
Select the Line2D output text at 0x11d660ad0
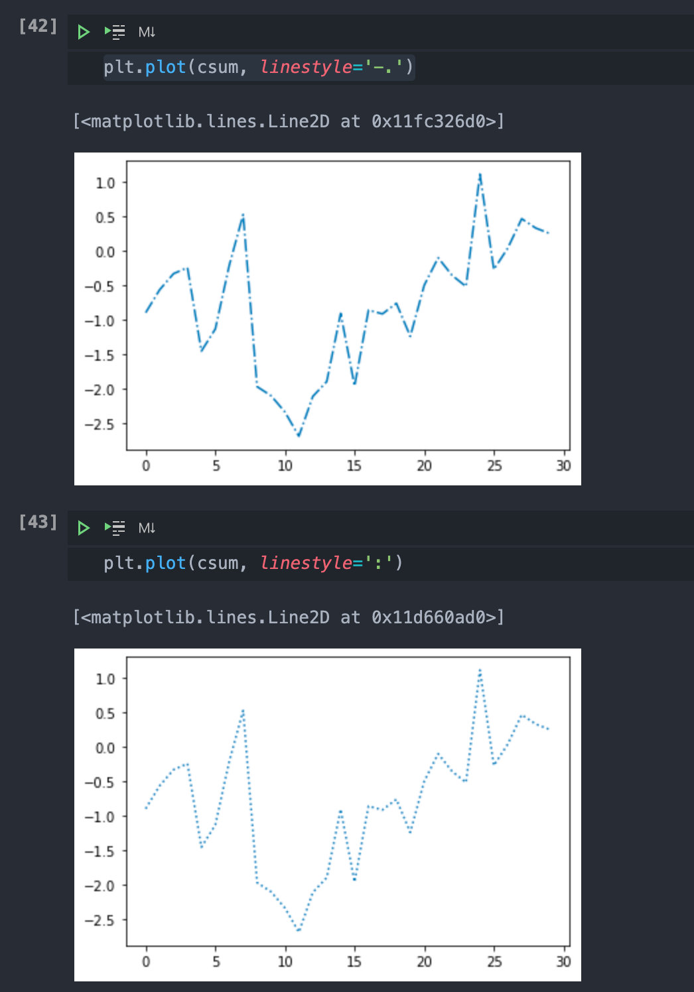point(289,617)
